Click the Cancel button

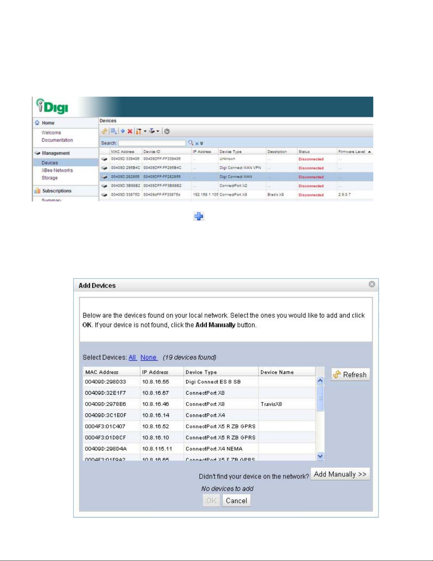(x=236, y=500)
